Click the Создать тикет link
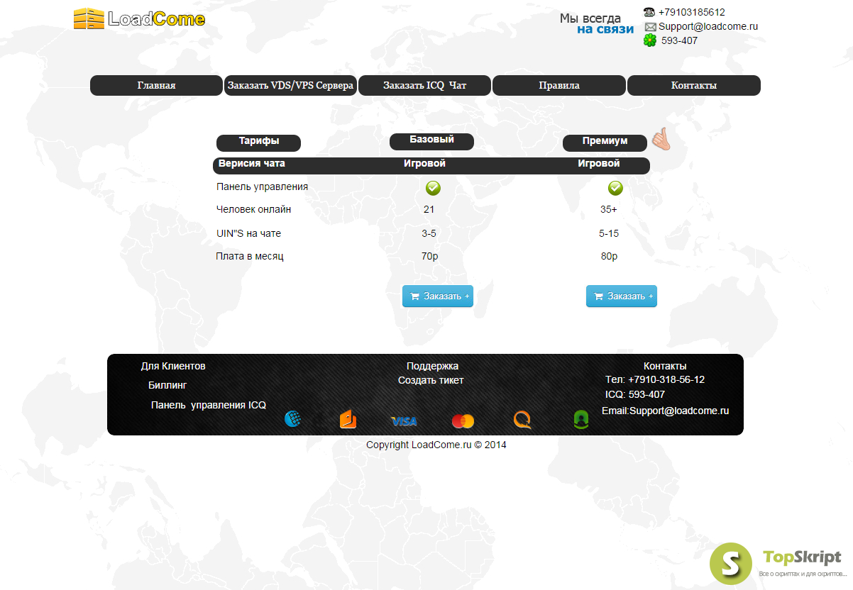Viewport: 853px width, 590px height. point(431,380)
